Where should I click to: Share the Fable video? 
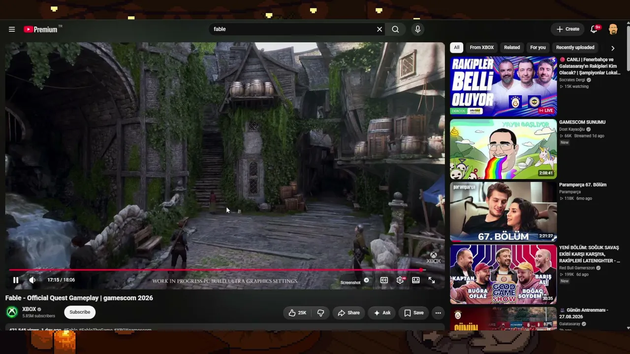pyautogui.click(x=349, y=313)
